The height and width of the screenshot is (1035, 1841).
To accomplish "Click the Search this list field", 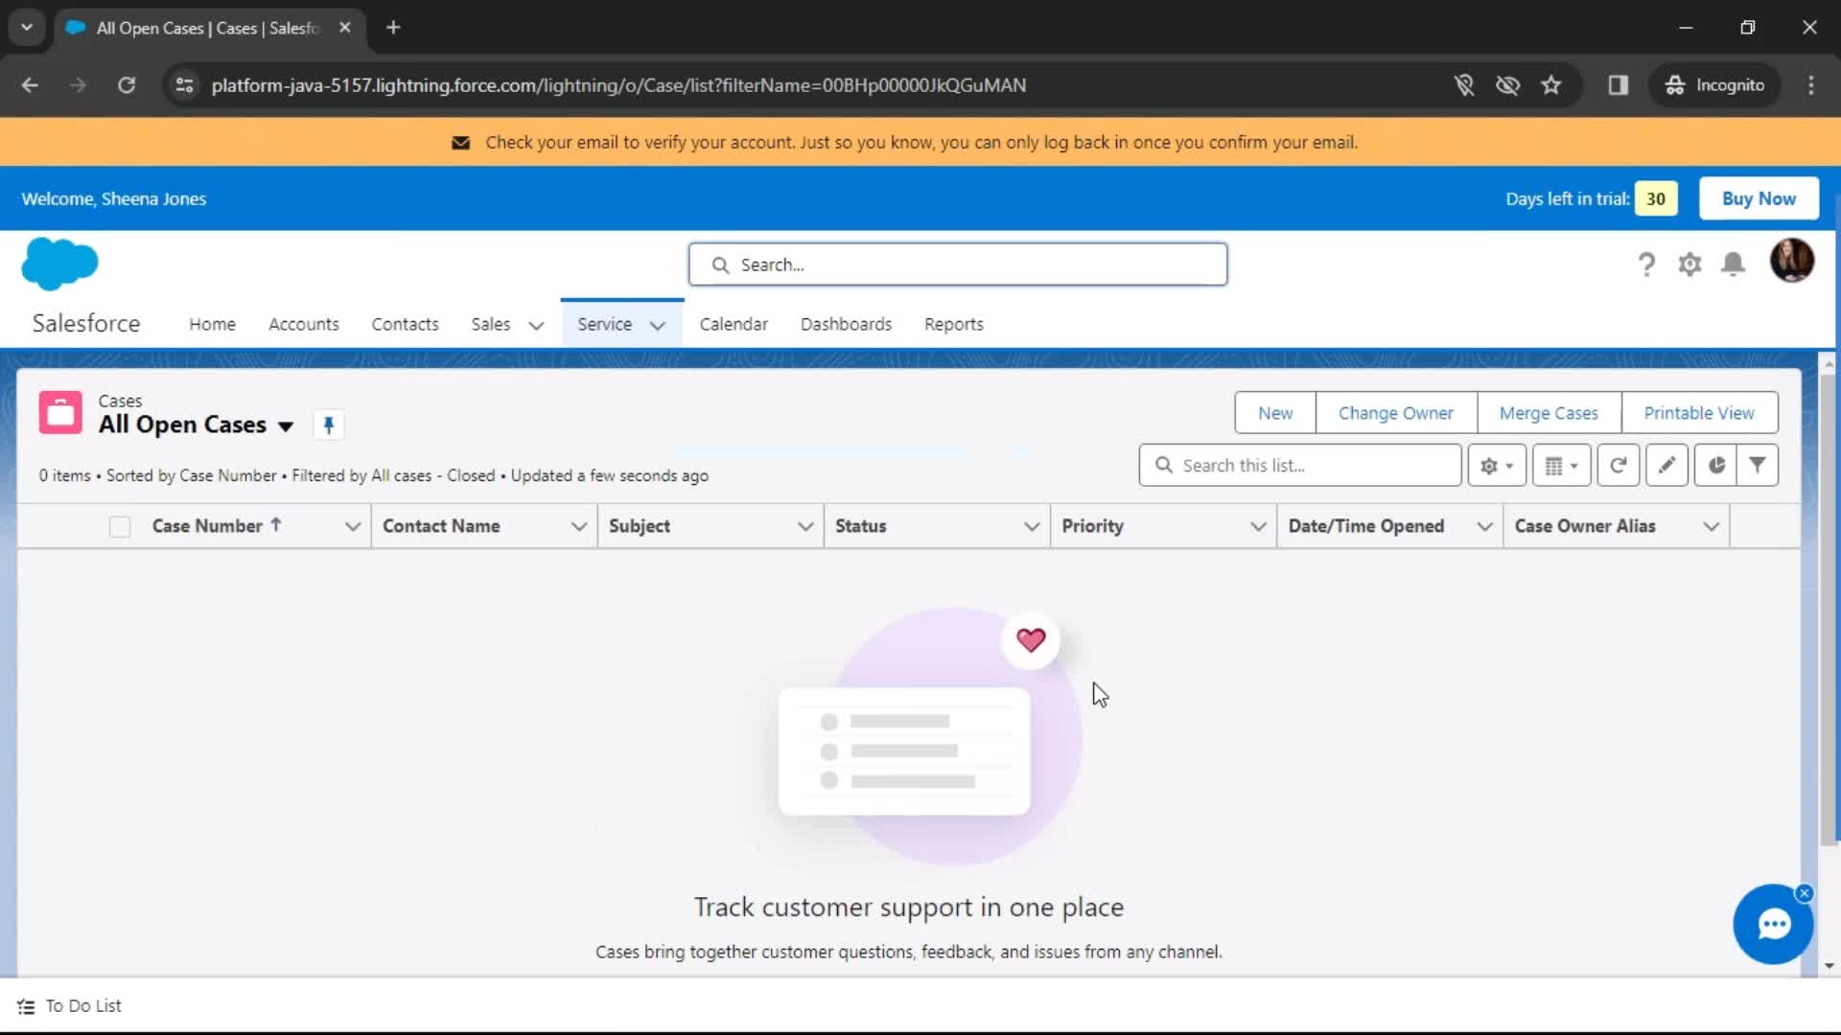I will point(1300,466).
